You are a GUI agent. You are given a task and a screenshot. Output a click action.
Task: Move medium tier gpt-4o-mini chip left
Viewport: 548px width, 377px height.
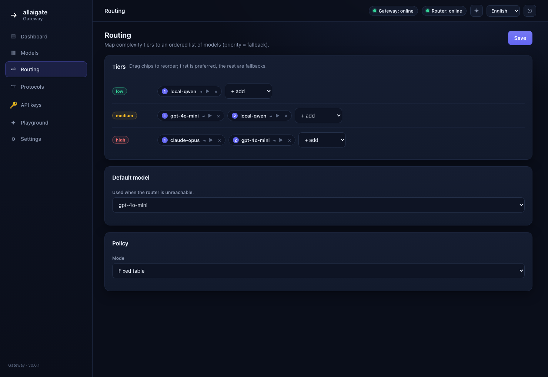click(203, 116)
